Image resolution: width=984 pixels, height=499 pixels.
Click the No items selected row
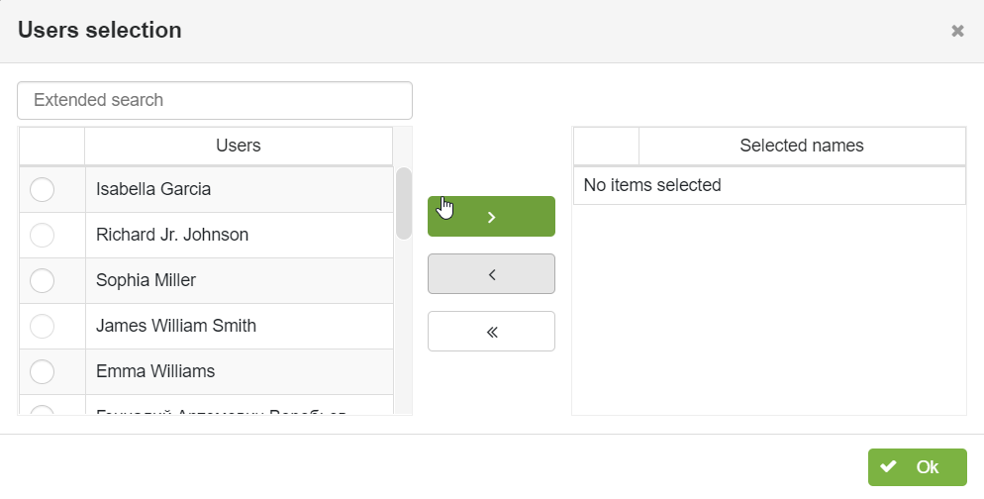coord(769,185)
